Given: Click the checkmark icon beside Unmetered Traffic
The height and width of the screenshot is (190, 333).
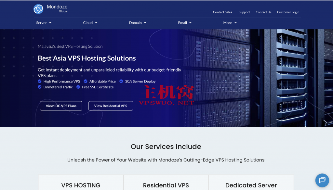Looking at the screenshot, I should point(40,87).
